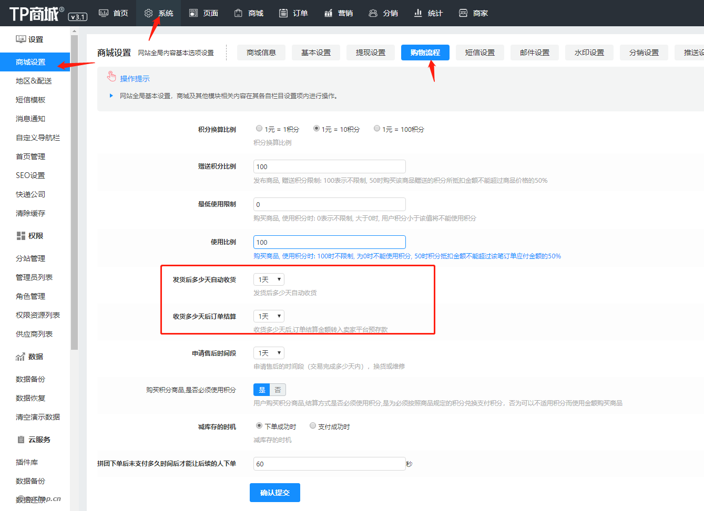
Task: Click the 商城 shop bag icon
Action: tap(239, 13)
